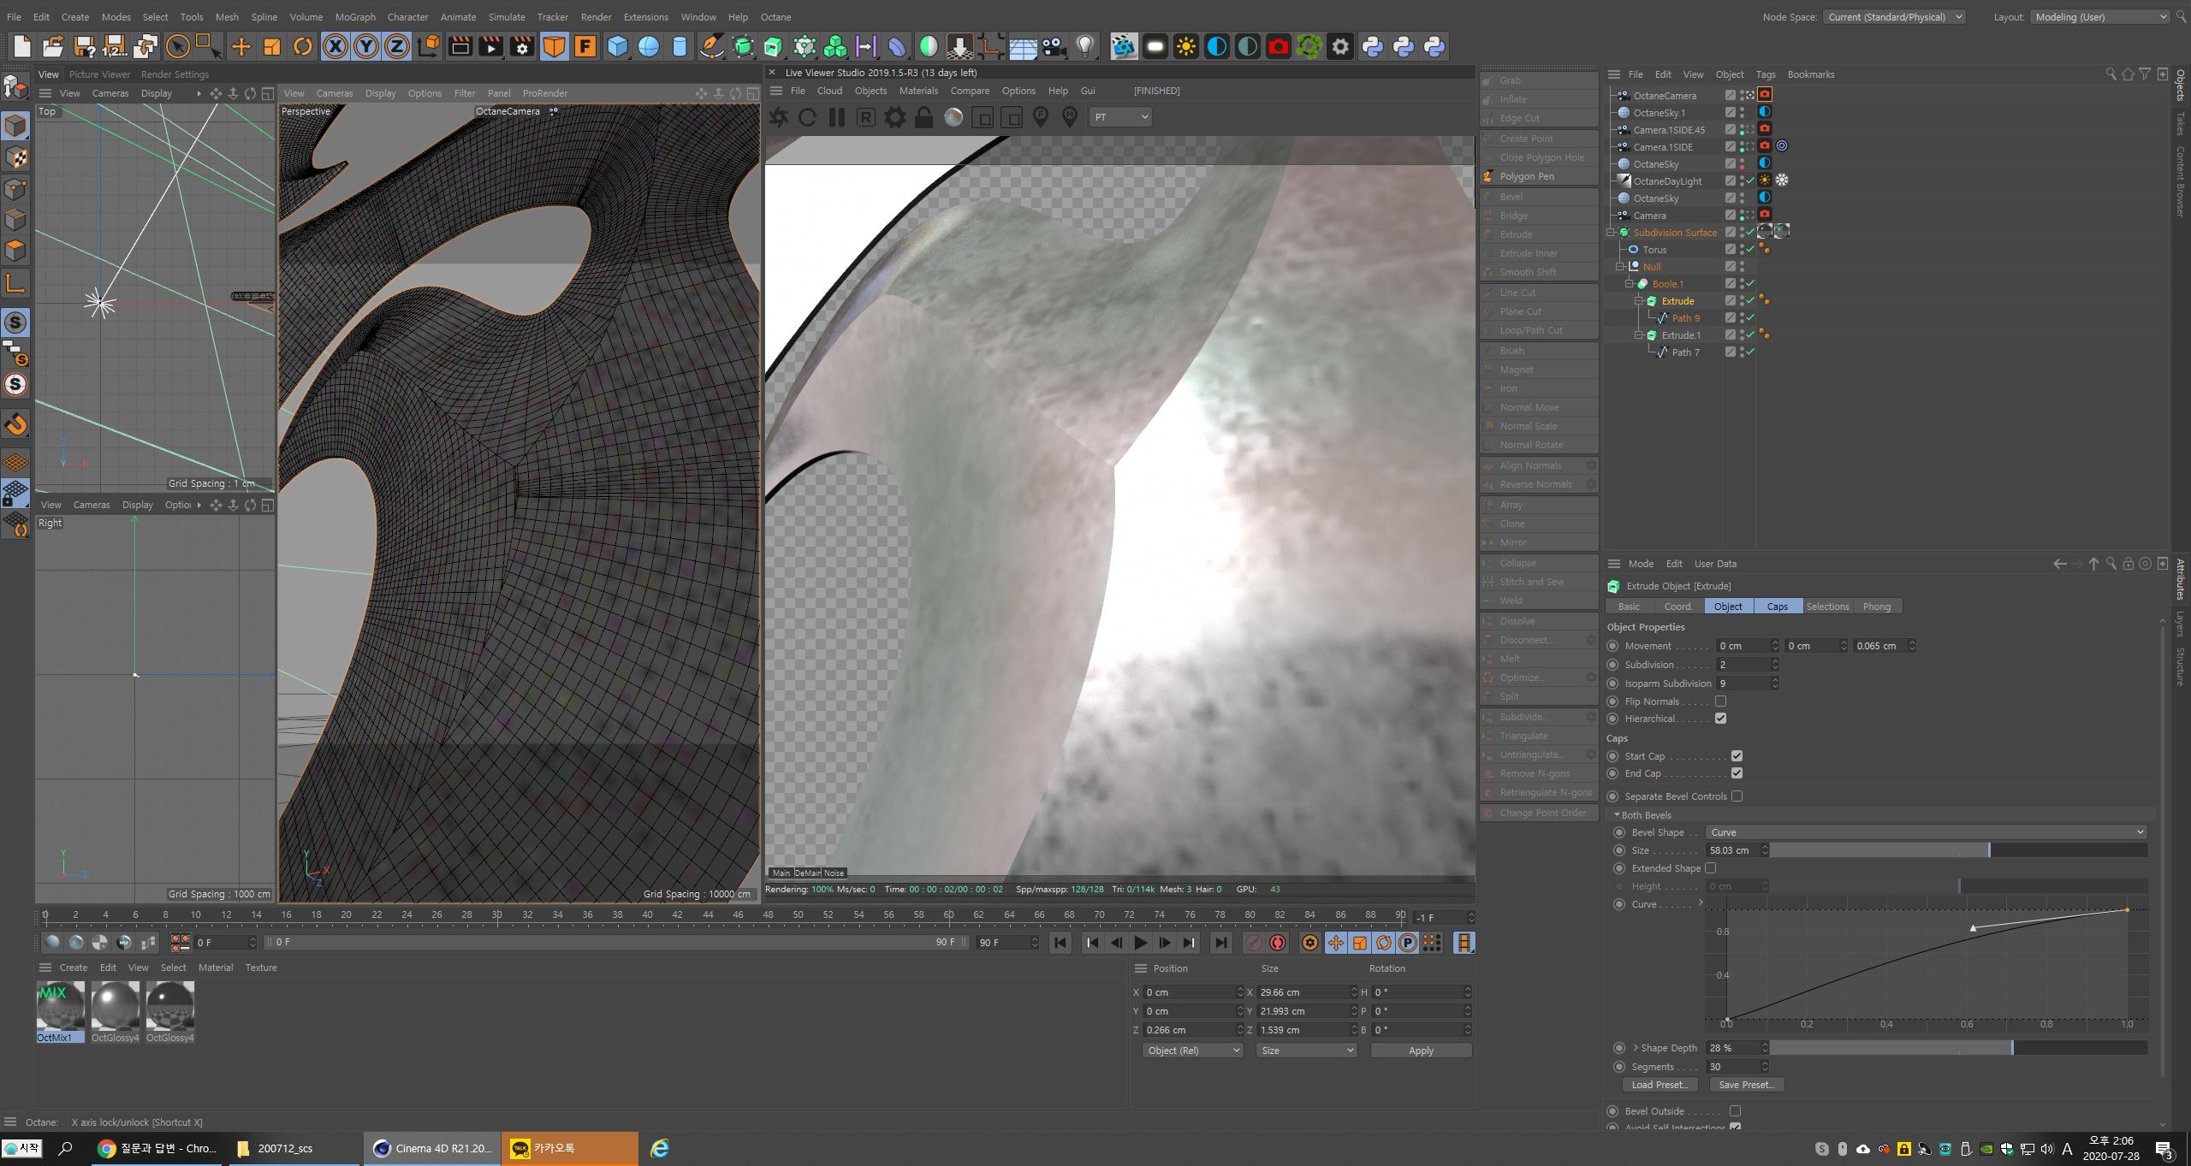Add a Cube primitive from toolbar
2191x1166 pixels.
[x=617, y=46]
